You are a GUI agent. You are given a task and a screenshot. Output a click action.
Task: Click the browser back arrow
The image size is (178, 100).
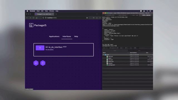click(x=27, y=18)
